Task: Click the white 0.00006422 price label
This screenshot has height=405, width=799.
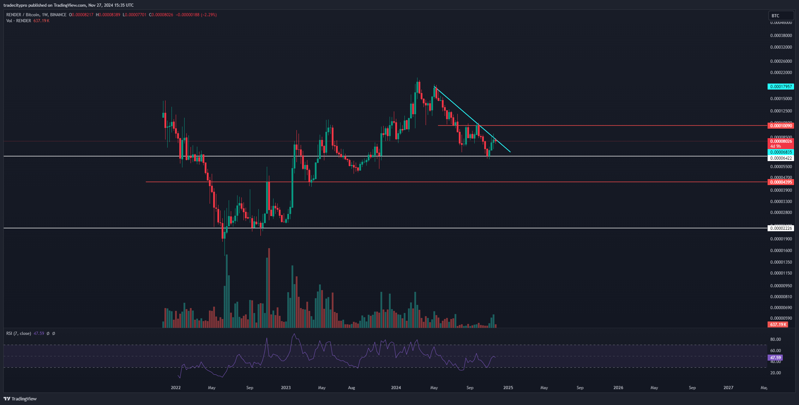Action: (x=781, y=158)
